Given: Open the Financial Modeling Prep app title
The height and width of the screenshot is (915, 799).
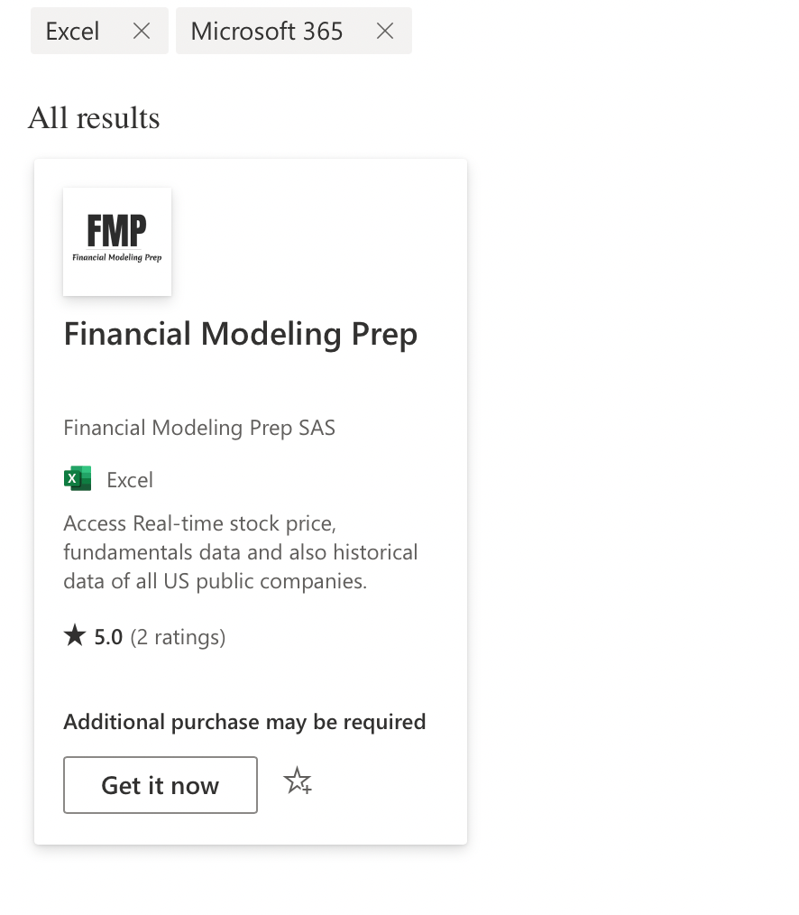Looking at the screenshot, I should [x=240, y=335].
